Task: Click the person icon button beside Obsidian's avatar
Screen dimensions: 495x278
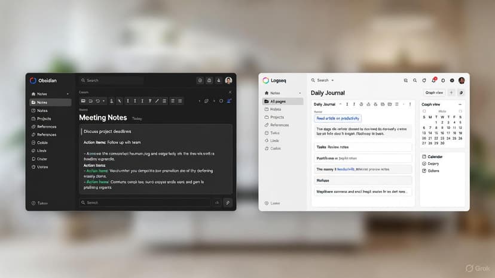Action: coord(218,81)
